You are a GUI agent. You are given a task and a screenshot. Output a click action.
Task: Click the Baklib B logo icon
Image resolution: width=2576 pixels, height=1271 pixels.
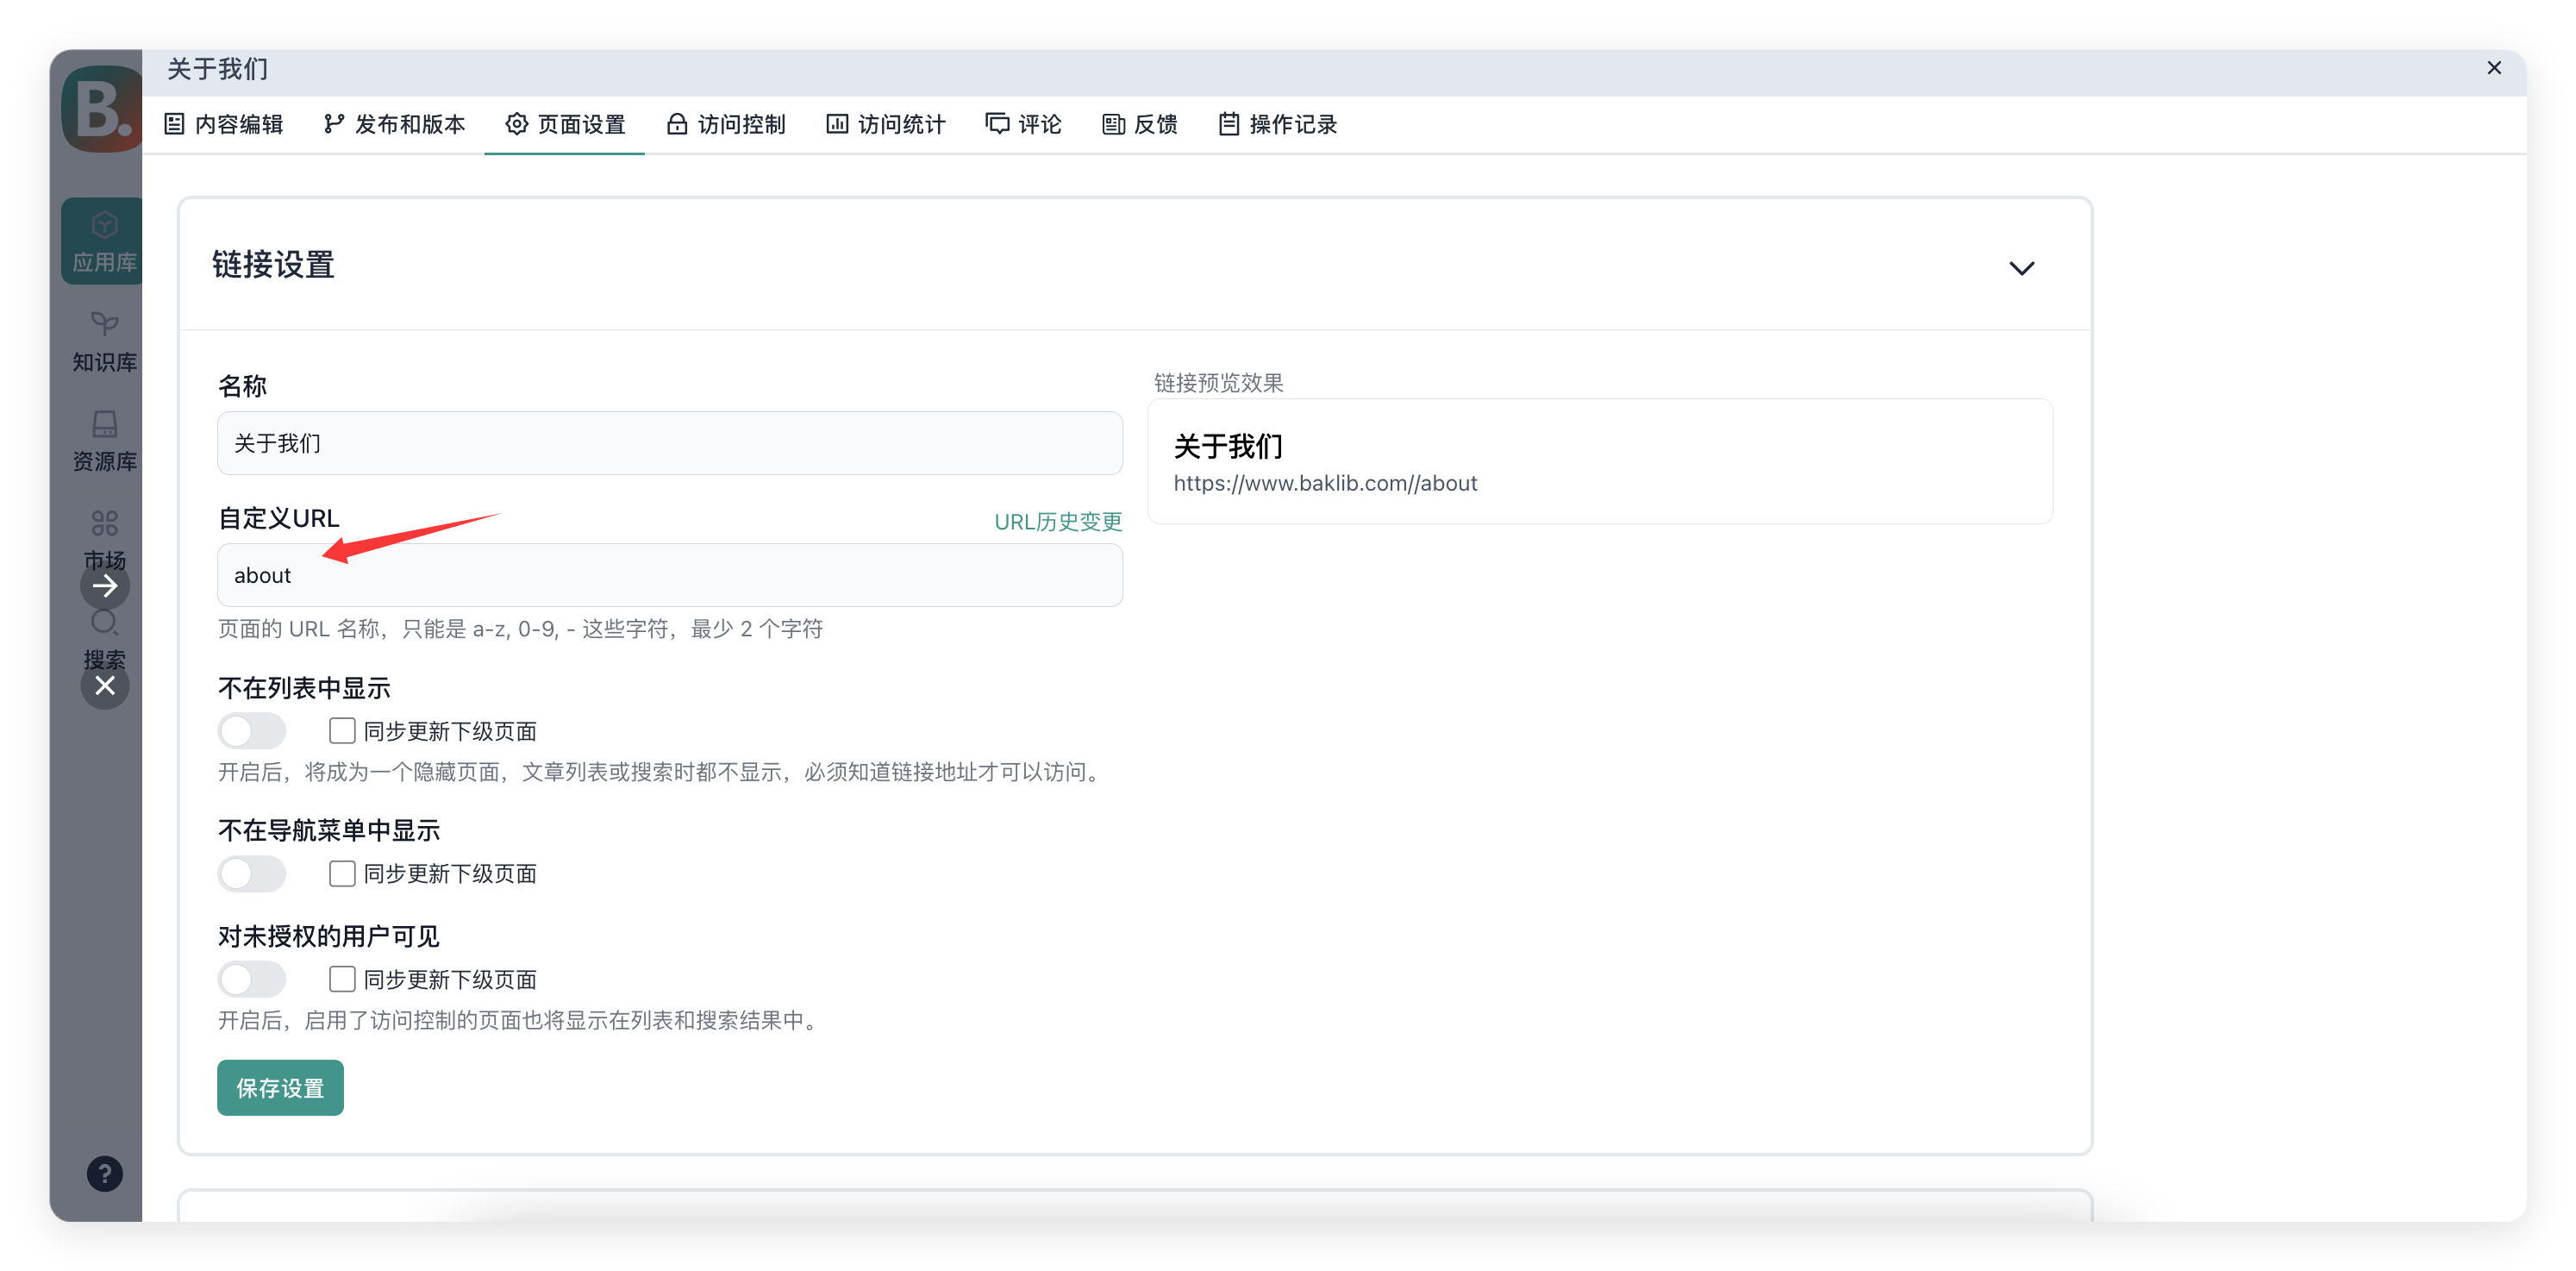point(103,108)
